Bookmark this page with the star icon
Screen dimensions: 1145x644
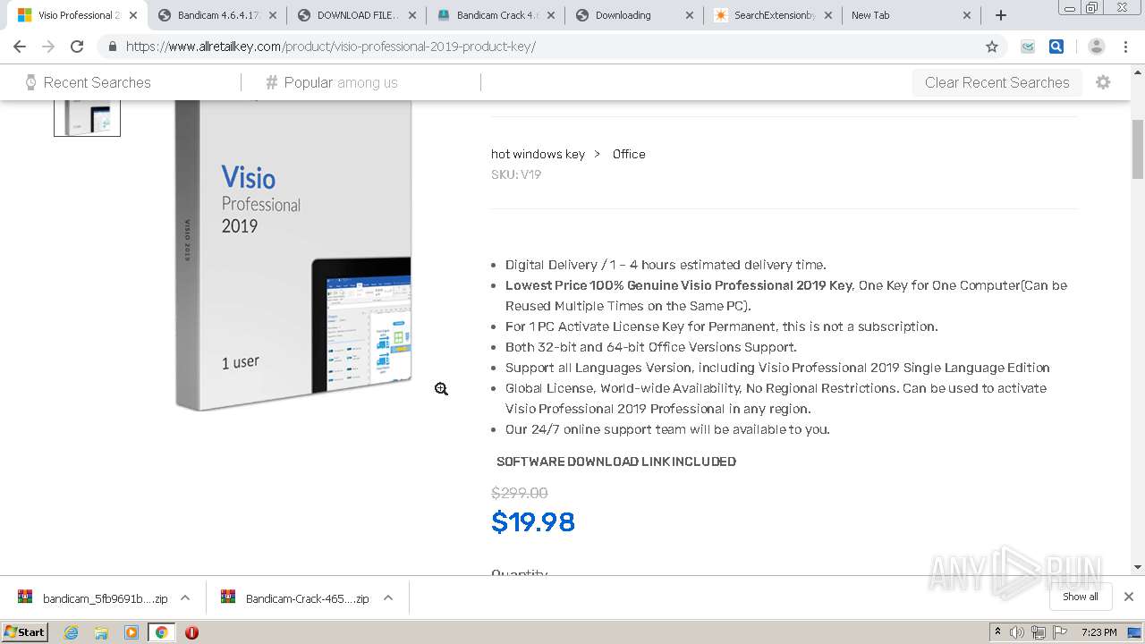tap(991, 47)
